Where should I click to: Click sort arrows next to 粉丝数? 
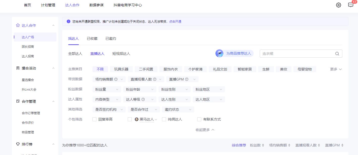coord(263,145)
